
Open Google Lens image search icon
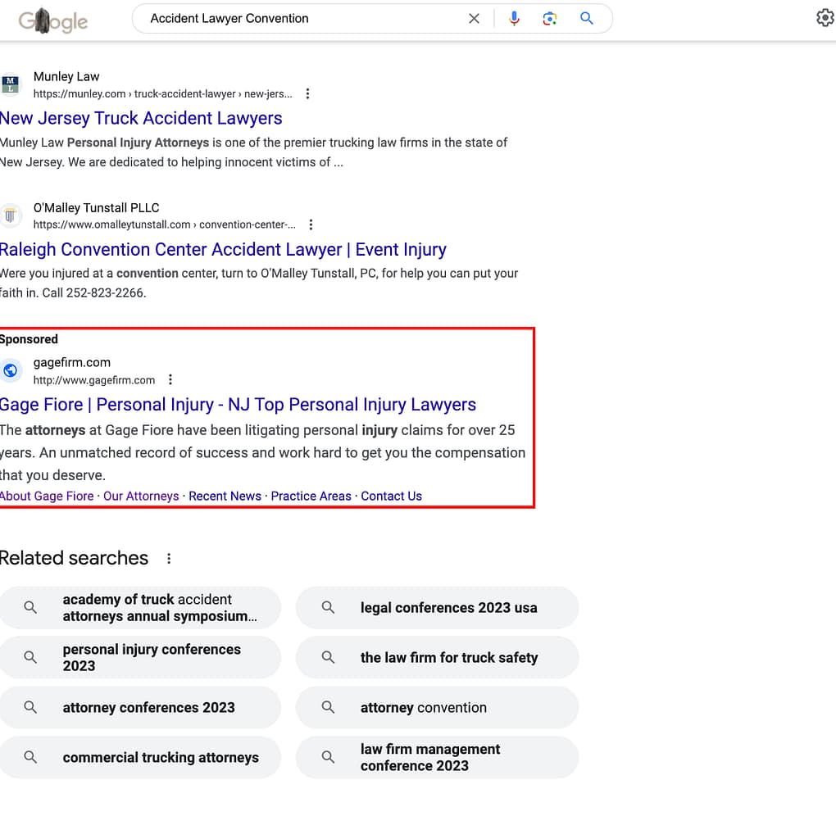tap(550, 19)
